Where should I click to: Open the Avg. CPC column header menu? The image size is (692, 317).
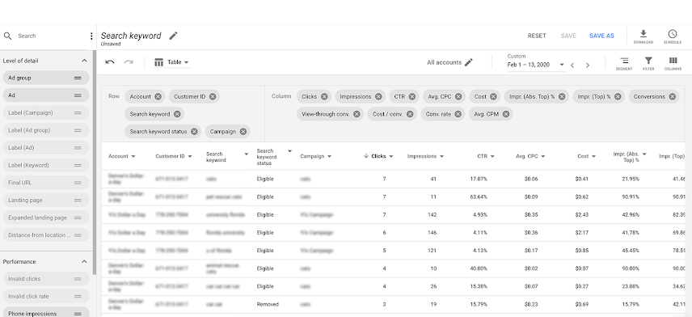click(542, 156)
